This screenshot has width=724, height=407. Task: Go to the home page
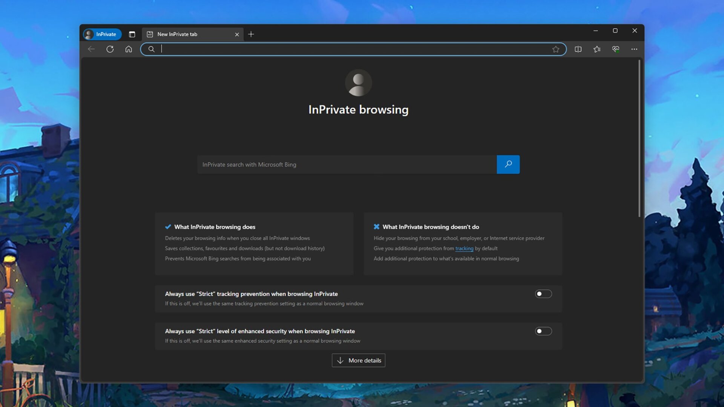pos(128,49)
